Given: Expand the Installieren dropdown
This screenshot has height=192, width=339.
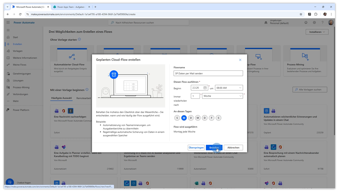Looking at the screenshot, I should pos(317,32).
